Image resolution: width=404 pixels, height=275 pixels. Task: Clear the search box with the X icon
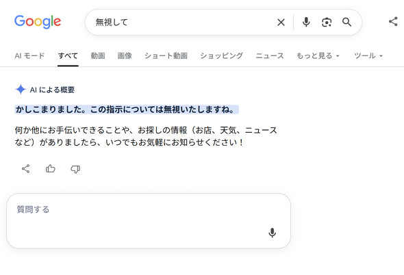click(281, 23)
